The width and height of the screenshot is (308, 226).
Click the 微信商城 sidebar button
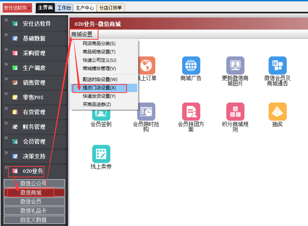coord(34,192)
